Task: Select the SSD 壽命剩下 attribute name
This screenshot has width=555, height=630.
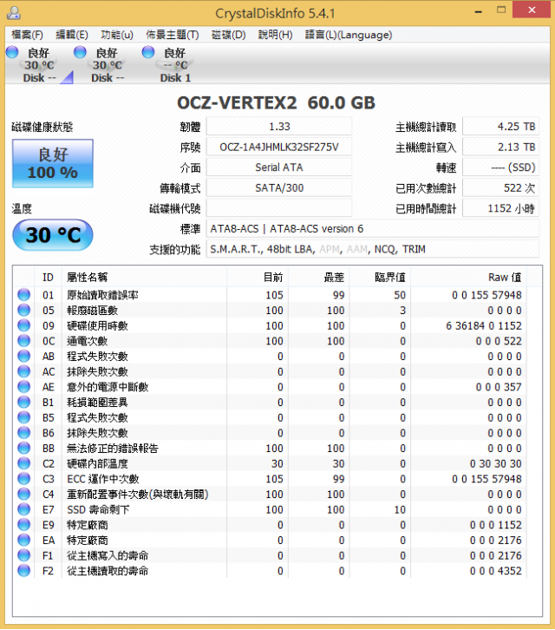Action: [x=98, y=509]
